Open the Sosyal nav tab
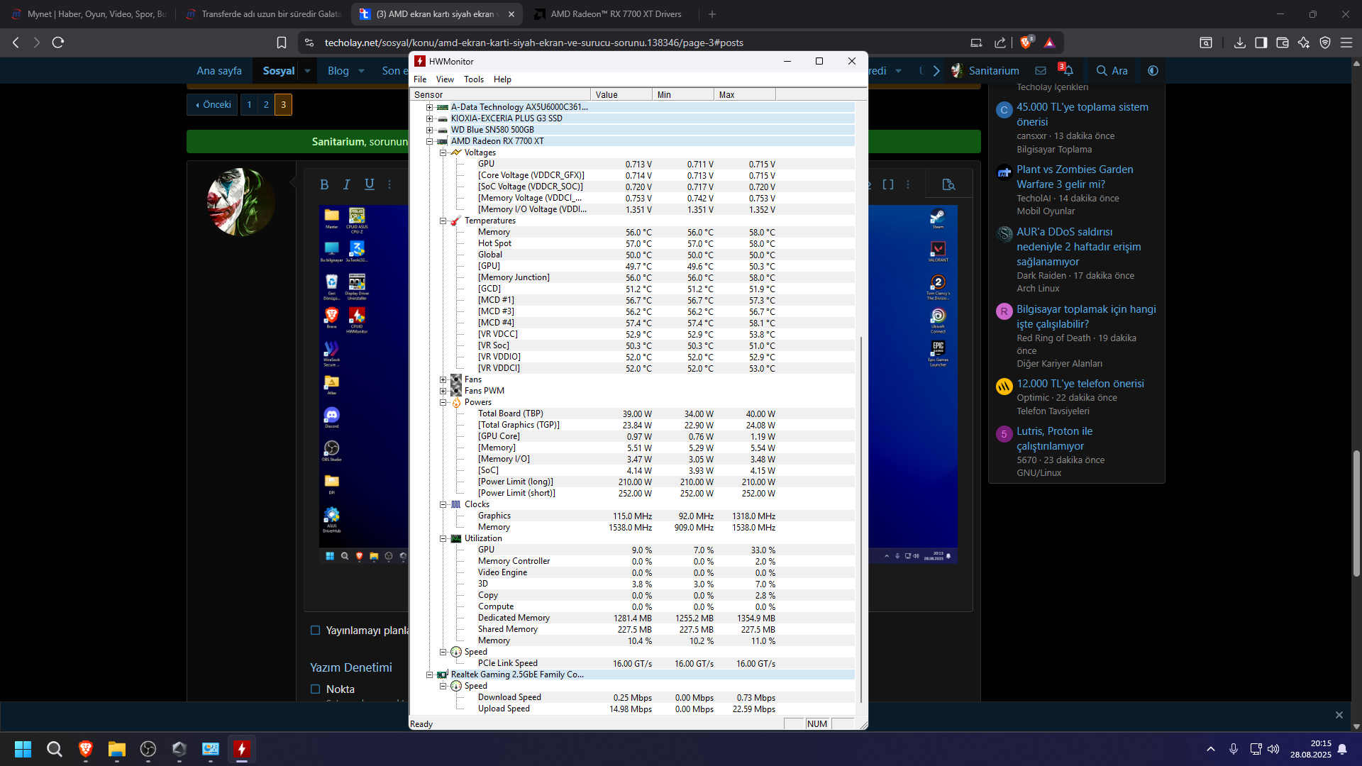Screen dimensions: 1362x766 (278, 70)
